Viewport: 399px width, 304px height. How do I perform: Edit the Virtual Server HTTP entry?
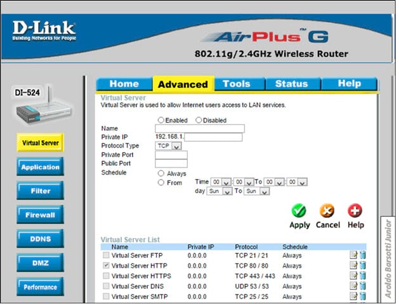(353, 265)
